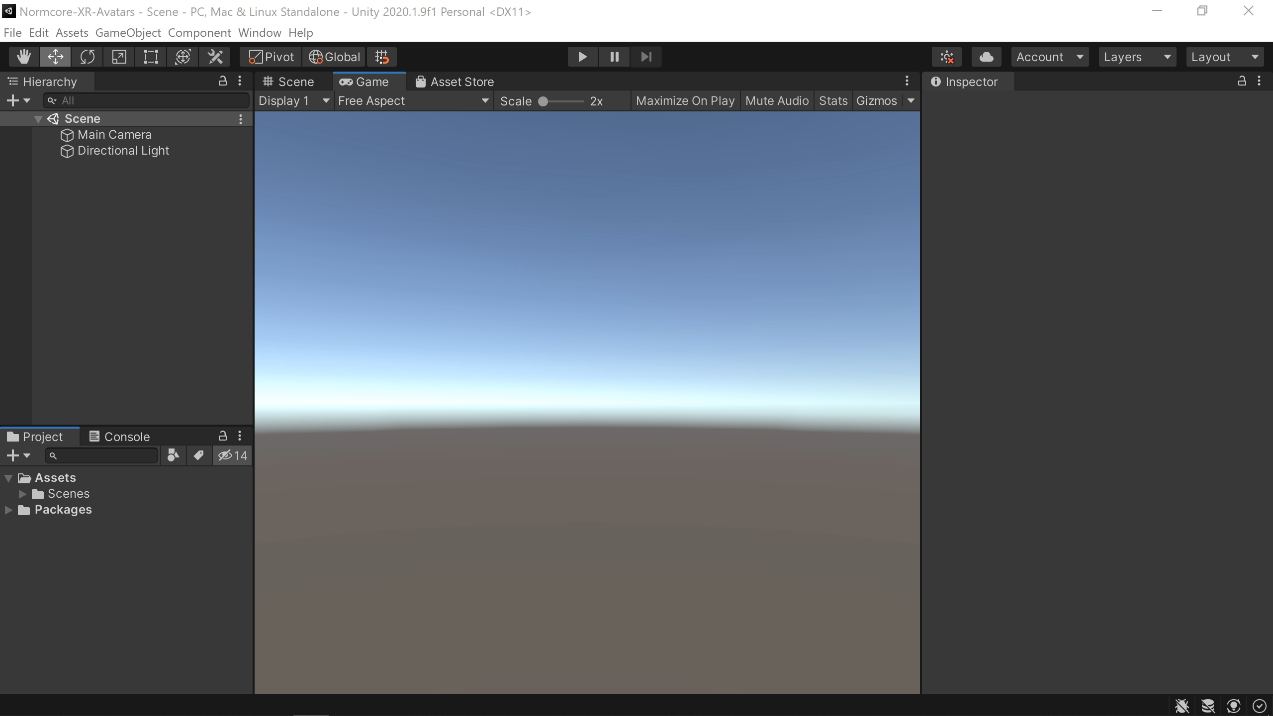Open the label filter icon in Project window
The height and width of the screenshot is (716, 1273).
198,455
